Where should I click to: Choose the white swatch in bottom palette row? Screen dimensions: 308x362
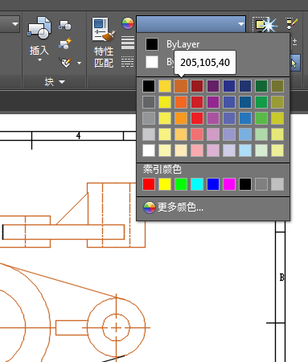149,150
